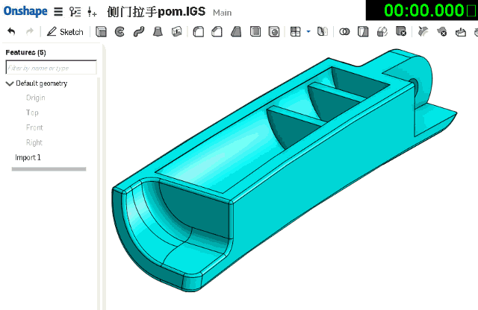
Task: Select the Revolve tool
Action: (119, 31)
